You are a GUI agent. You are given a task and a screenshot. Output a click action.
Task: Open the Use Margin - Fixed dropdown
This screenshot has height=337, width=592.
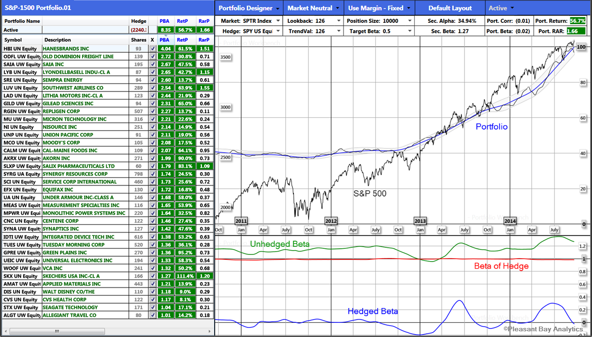(379, 8)
